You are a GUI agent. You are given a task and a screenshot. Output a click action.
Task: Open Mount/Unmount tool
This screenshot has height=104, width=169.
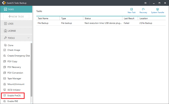16,84
